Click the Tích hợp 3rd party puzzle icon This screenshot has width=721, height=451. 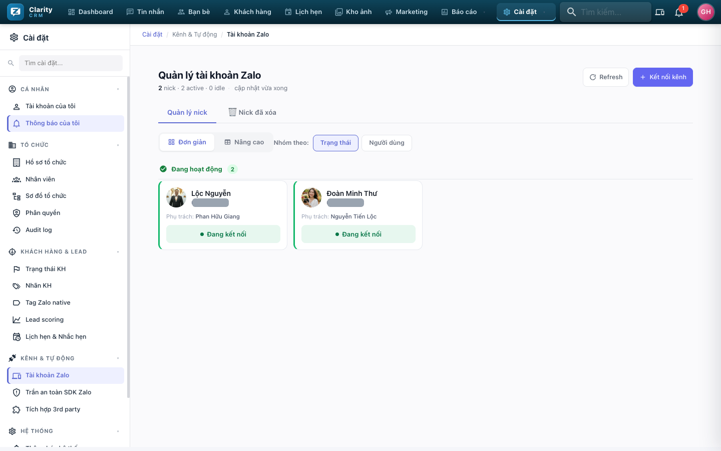[17, 409]
